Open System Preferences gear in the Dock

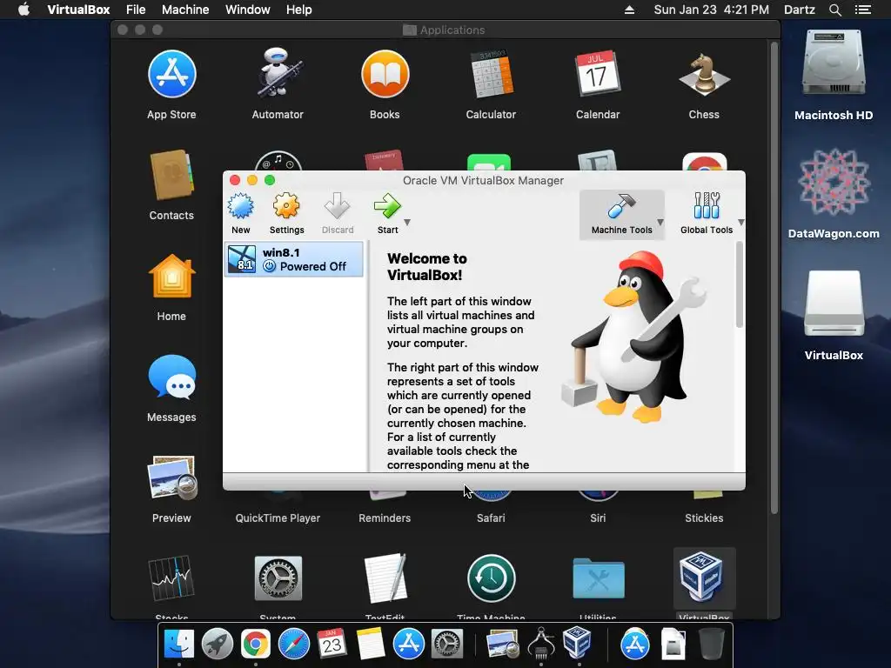(446, 645)
